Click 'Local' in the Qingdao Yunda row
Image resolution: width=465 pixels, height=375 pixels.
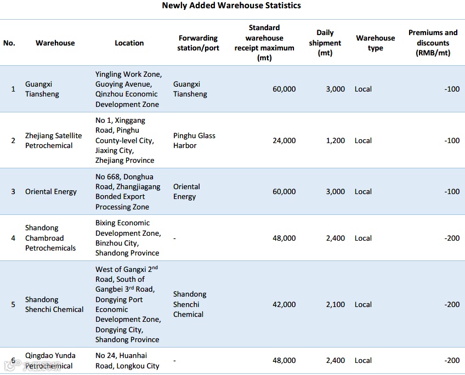click(x=363, y=361)
